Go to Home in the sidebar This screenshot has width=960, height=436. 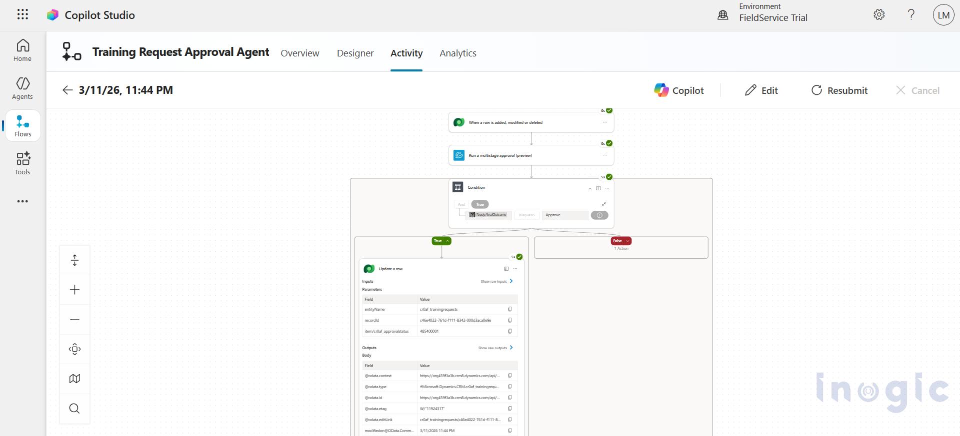pyautogui.click(x=22, y=50)
